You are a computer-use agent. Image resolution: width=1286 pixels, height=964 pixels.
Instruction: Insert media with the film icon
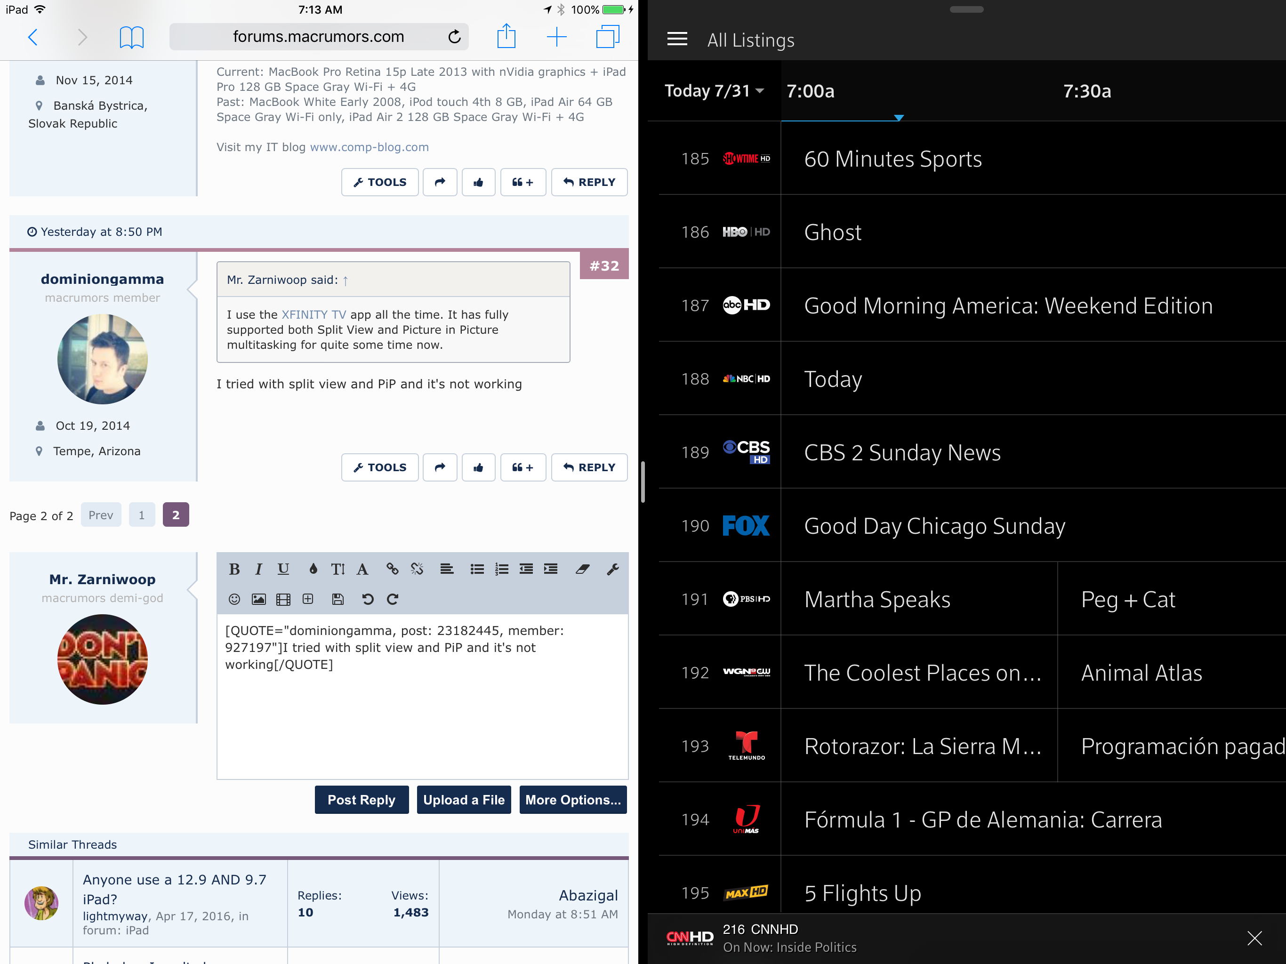click(283, 599)
